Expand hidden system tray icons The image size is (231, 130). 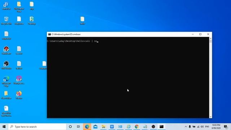[186, 127]
